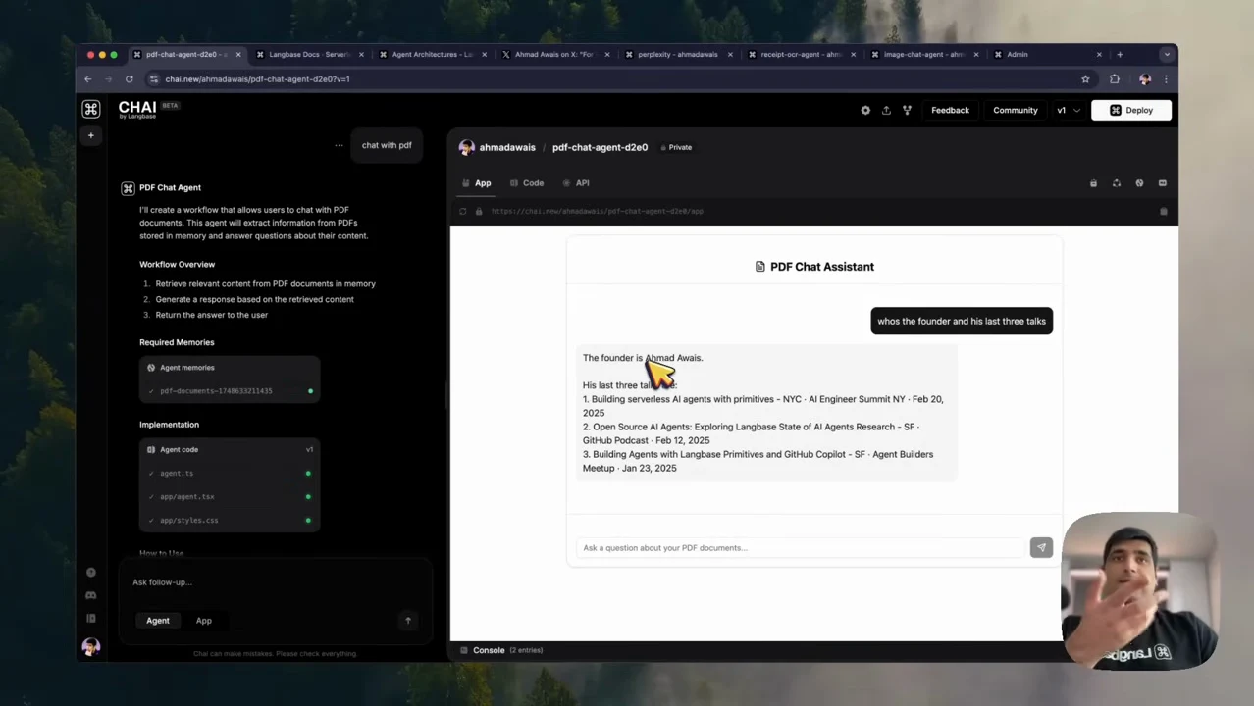Open the browser extensions puzzle icon

tap(1115, 79)
